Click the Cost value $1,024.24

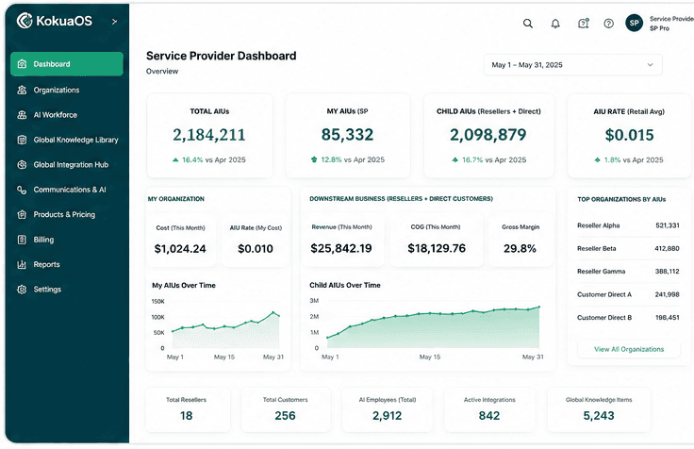point(180,249)
